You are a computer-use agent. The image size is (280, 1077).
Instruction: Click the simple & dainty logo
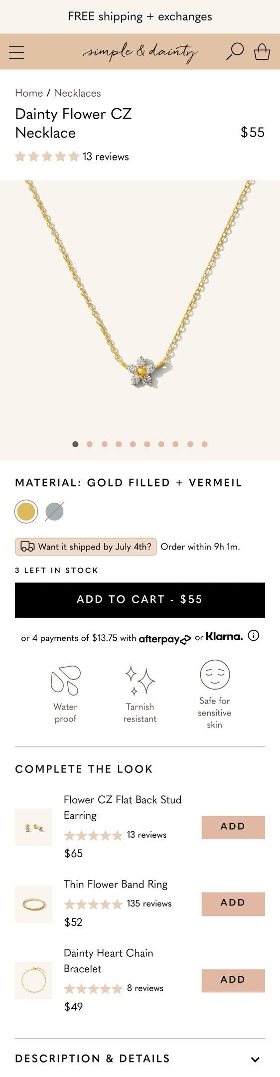(x=140, y=52)
